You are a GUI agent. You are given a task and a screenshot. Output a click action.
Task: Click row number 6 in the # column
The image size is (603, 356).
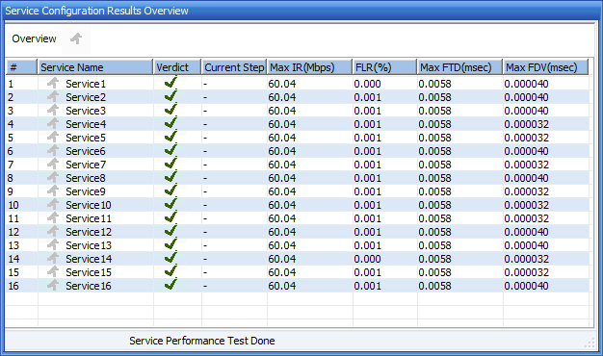pyautogui.click(x=11, y=151)
